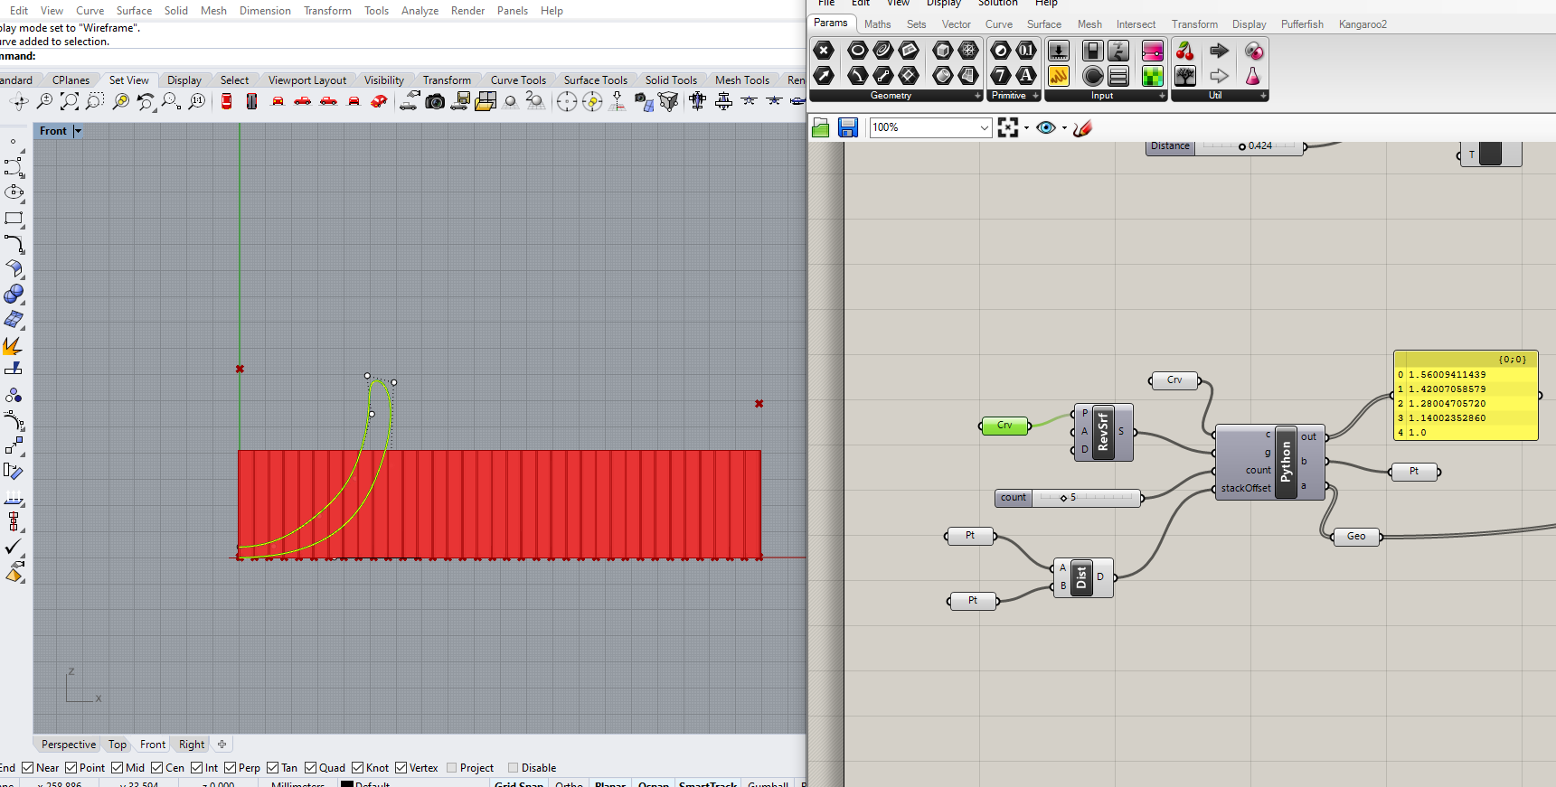
Task: Click the red exploding car view icon
Action: point(380,101)
